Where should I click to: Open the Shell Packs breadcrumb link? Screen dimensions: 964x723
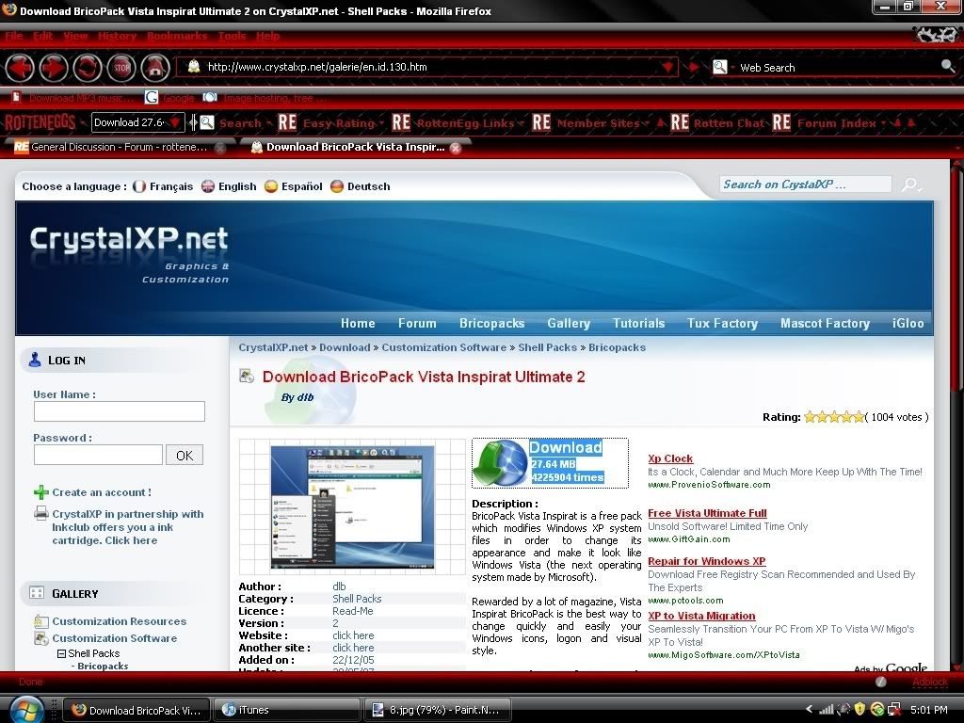coord(547,347)
